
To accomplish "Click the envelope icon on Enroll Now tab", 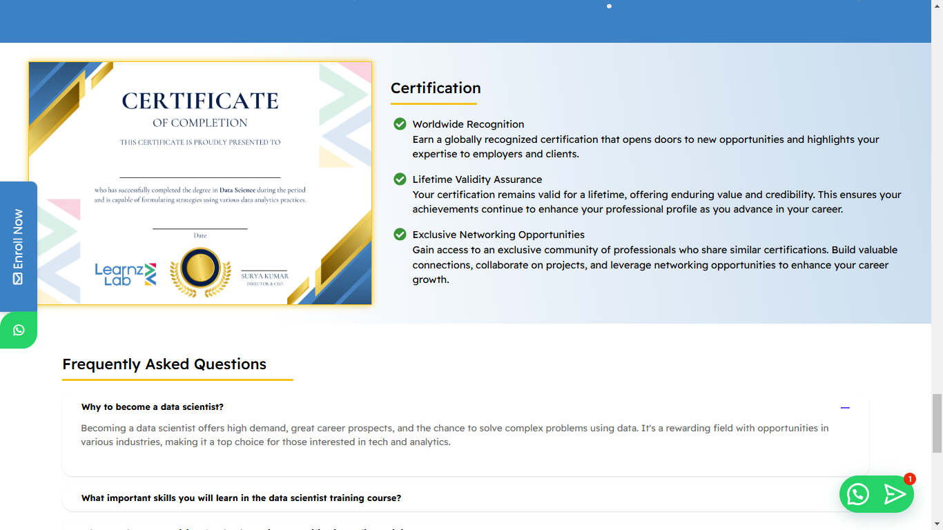I will coord(18,278).
